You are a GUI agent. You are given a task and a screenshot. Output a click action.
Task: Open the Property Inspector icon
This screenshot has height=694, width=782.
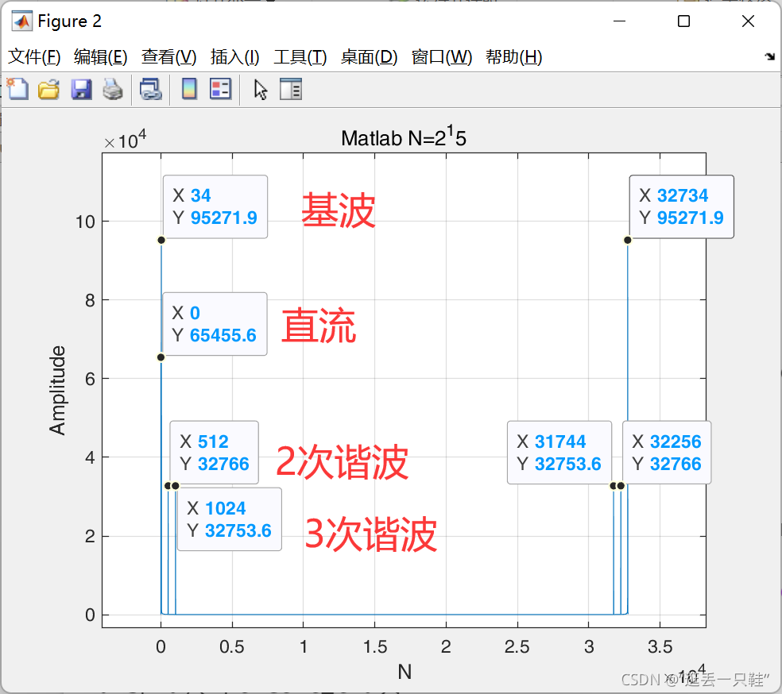[291, 90]
